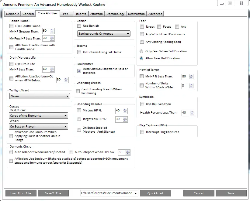Switch to the Demonology tab
The height and width of the screenshot is (201, 250).
point(115,14)
